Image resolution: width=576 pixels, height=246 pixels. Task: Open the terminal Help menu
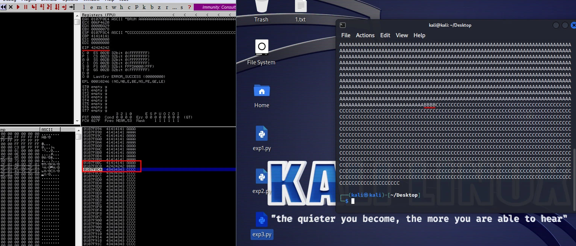coord(419,35)
